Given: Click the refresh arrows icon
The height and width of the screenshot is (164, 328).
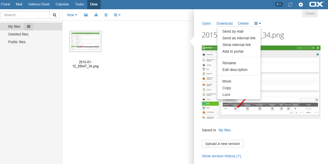Looking at the screenshot, I should 290,5.
